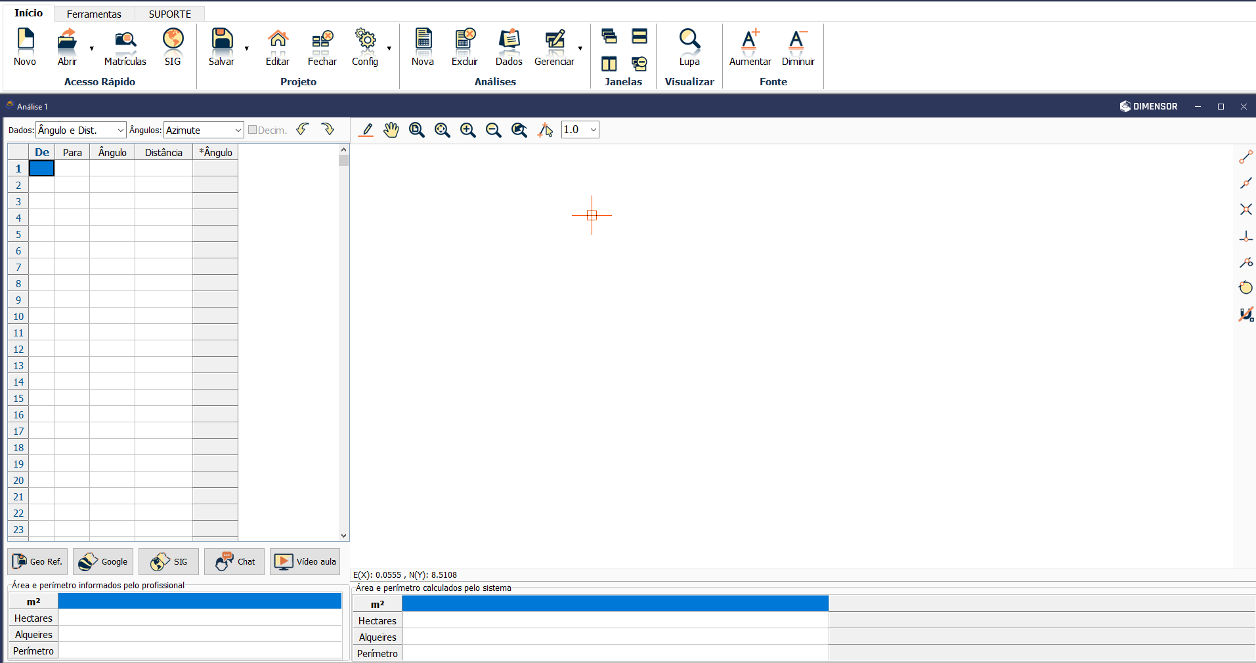Open the SUPORTE tab
The height and width of the screenshot is (663, 1256).
pos(169,14)
